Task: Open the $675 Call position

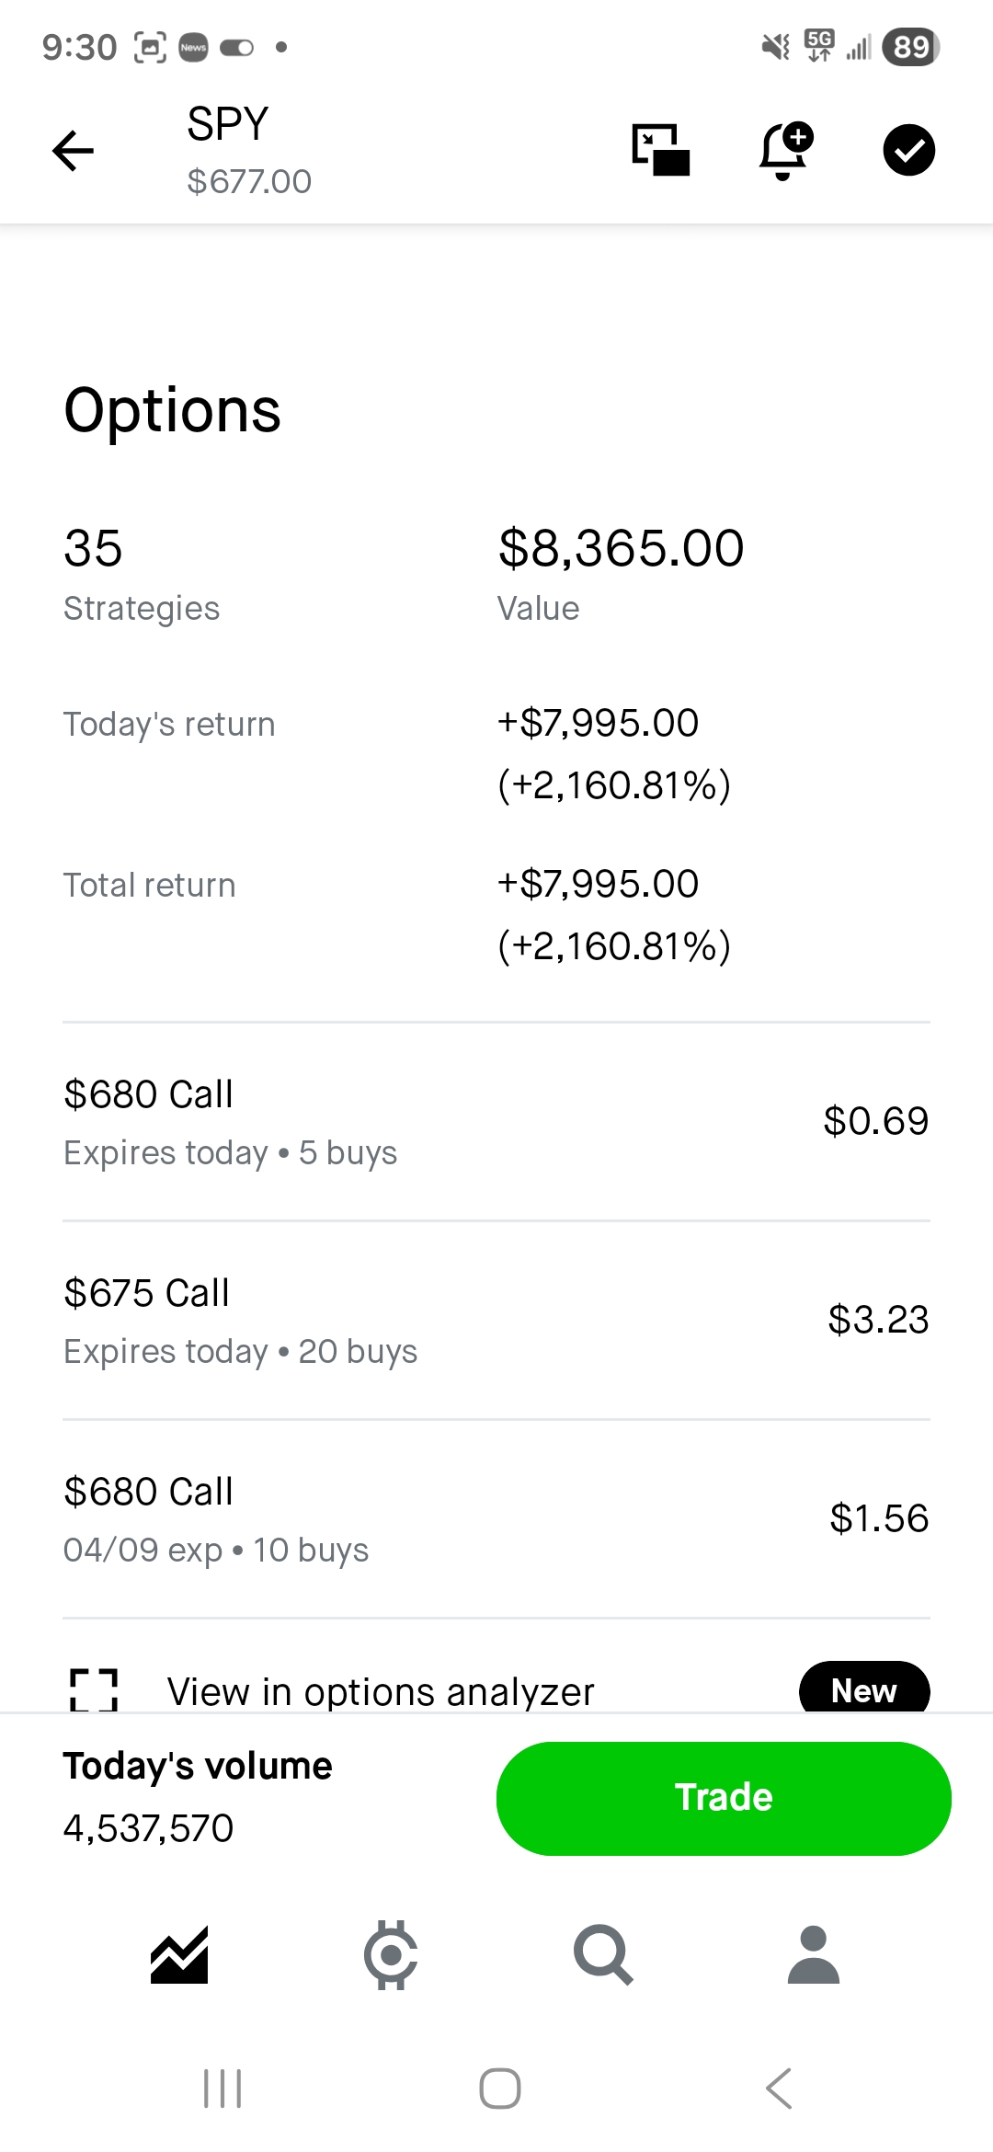Action: tap(496, 1320)
